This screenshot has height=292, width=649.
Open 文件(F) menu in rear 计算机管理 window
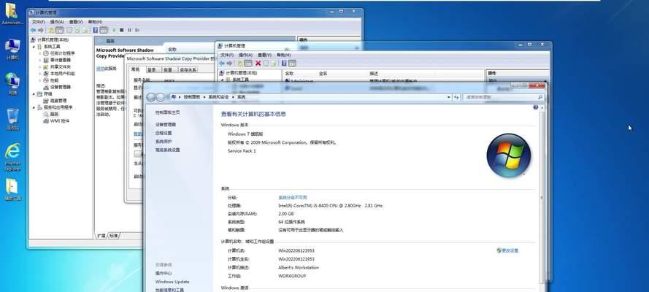click(38, 22)
